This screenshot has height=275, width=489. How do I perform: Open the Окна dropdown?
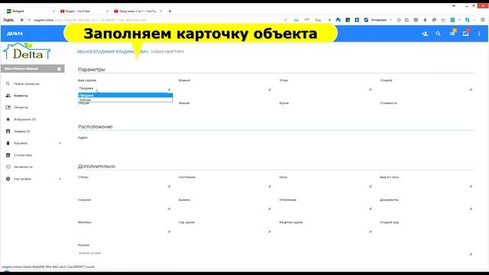(x=325, y=185)
